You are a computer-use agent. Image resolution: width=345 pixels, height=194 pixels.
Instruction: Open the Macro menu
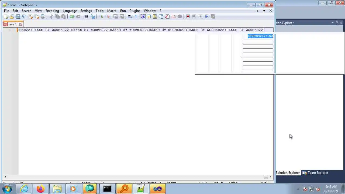(x=112, y=11)
